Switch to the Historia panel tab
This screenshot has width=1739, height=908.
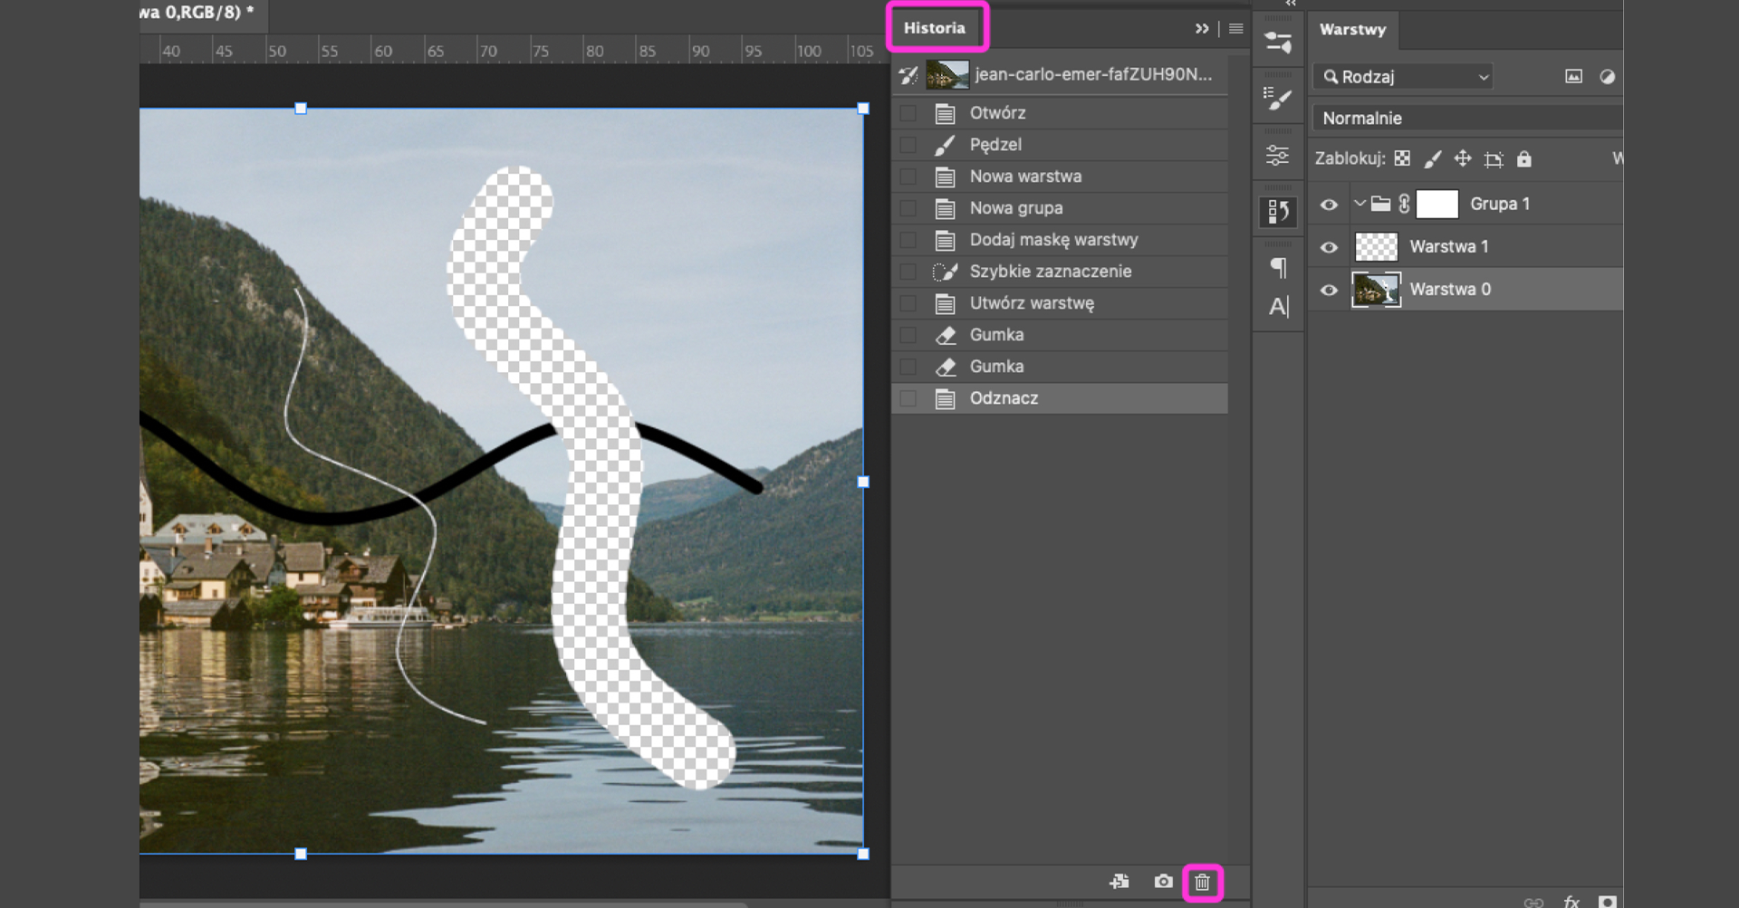[935, 28]
